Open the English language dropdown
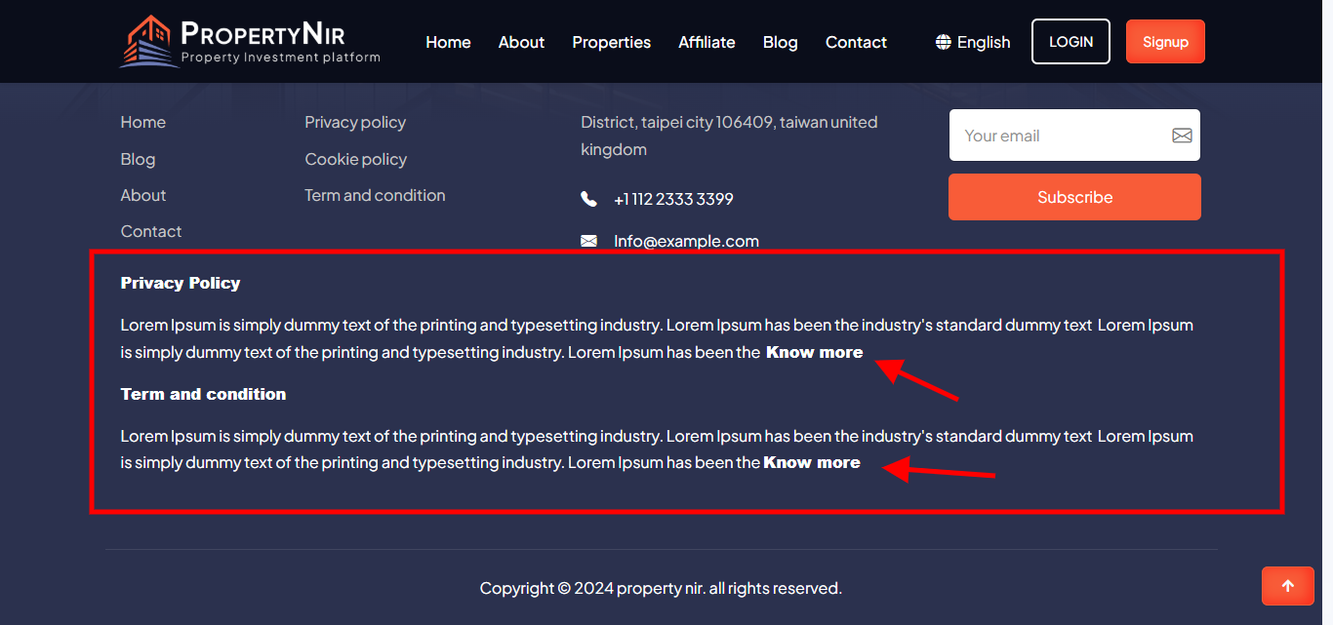This screenshot has height=625, width=1333. (x=973, y=42)
